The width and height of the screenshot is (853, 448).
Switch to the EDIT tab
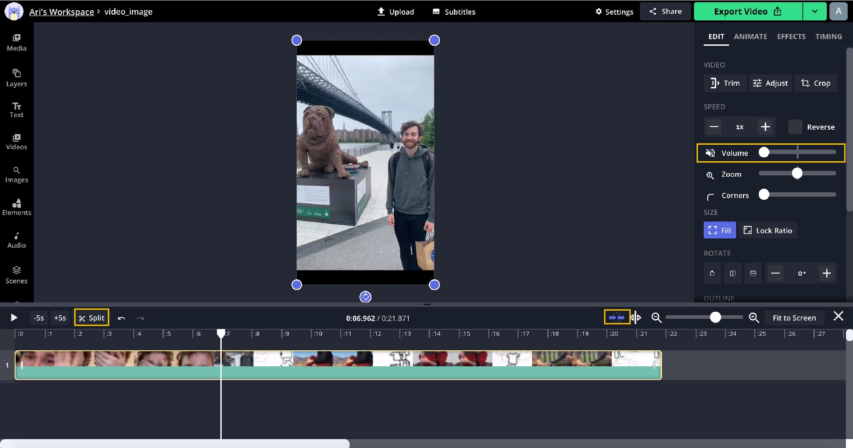tap(716, 36)
